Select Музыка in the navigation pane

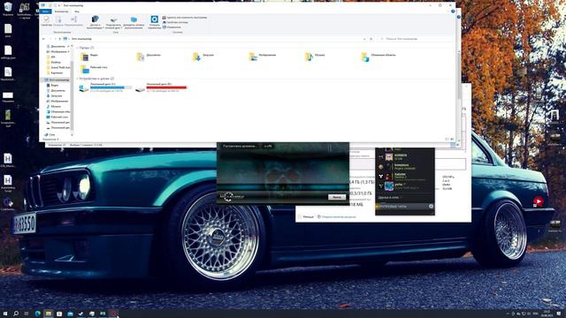coord(53,106)
